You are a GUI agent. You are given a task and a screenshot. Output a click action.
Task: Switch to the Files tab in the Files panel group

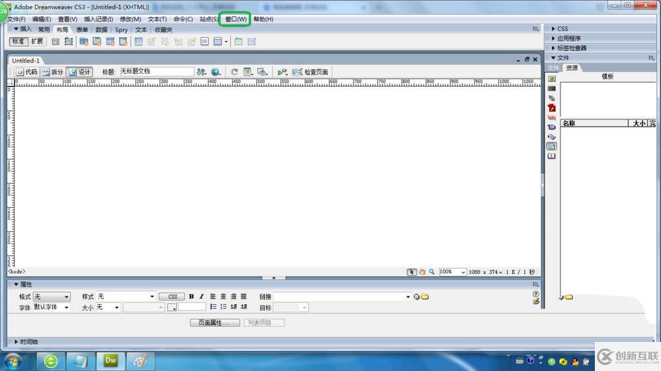tap(553, 68)
